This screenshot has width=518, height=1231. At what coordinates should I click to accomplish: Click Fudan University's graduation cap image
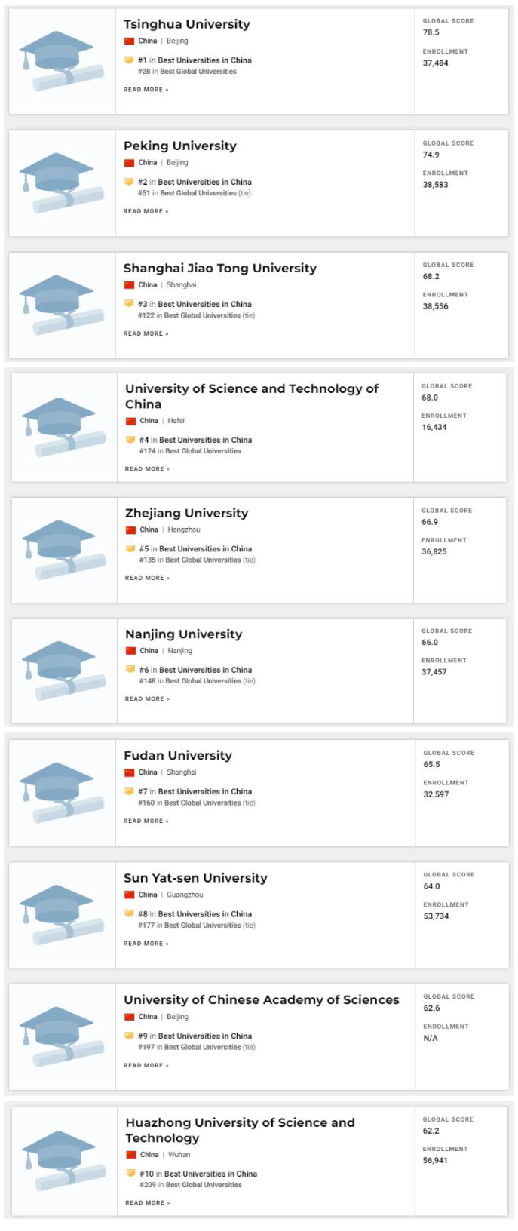pos(62,793)
